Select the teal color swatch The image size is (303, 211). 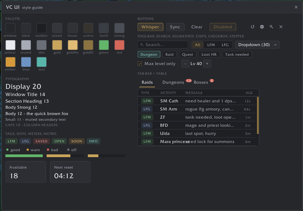(x=42, y=62)
